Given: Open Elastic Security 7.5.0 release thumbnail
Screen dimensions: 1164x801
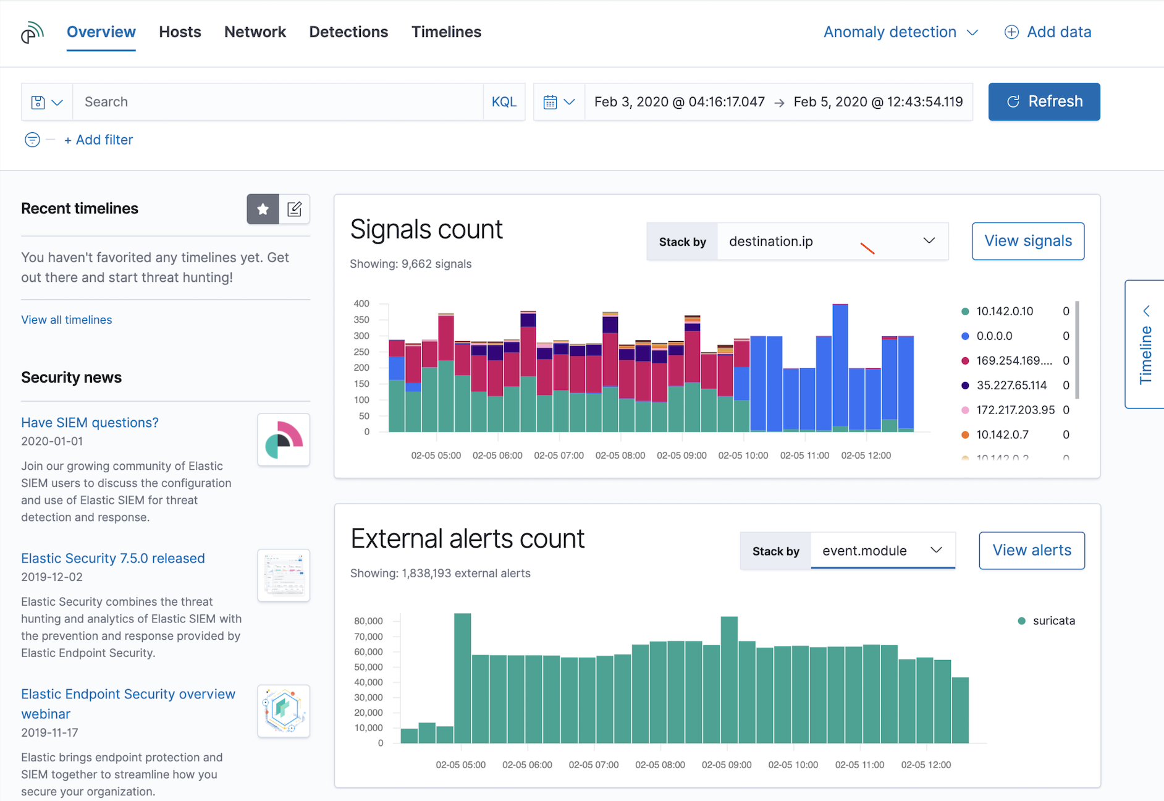Looking at the screenshot, I should point(284,575).
